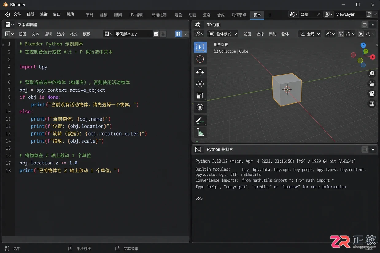Switch to the 着色 workspace tab
This screenshot has width=380, height=253.
pos(178,15)
